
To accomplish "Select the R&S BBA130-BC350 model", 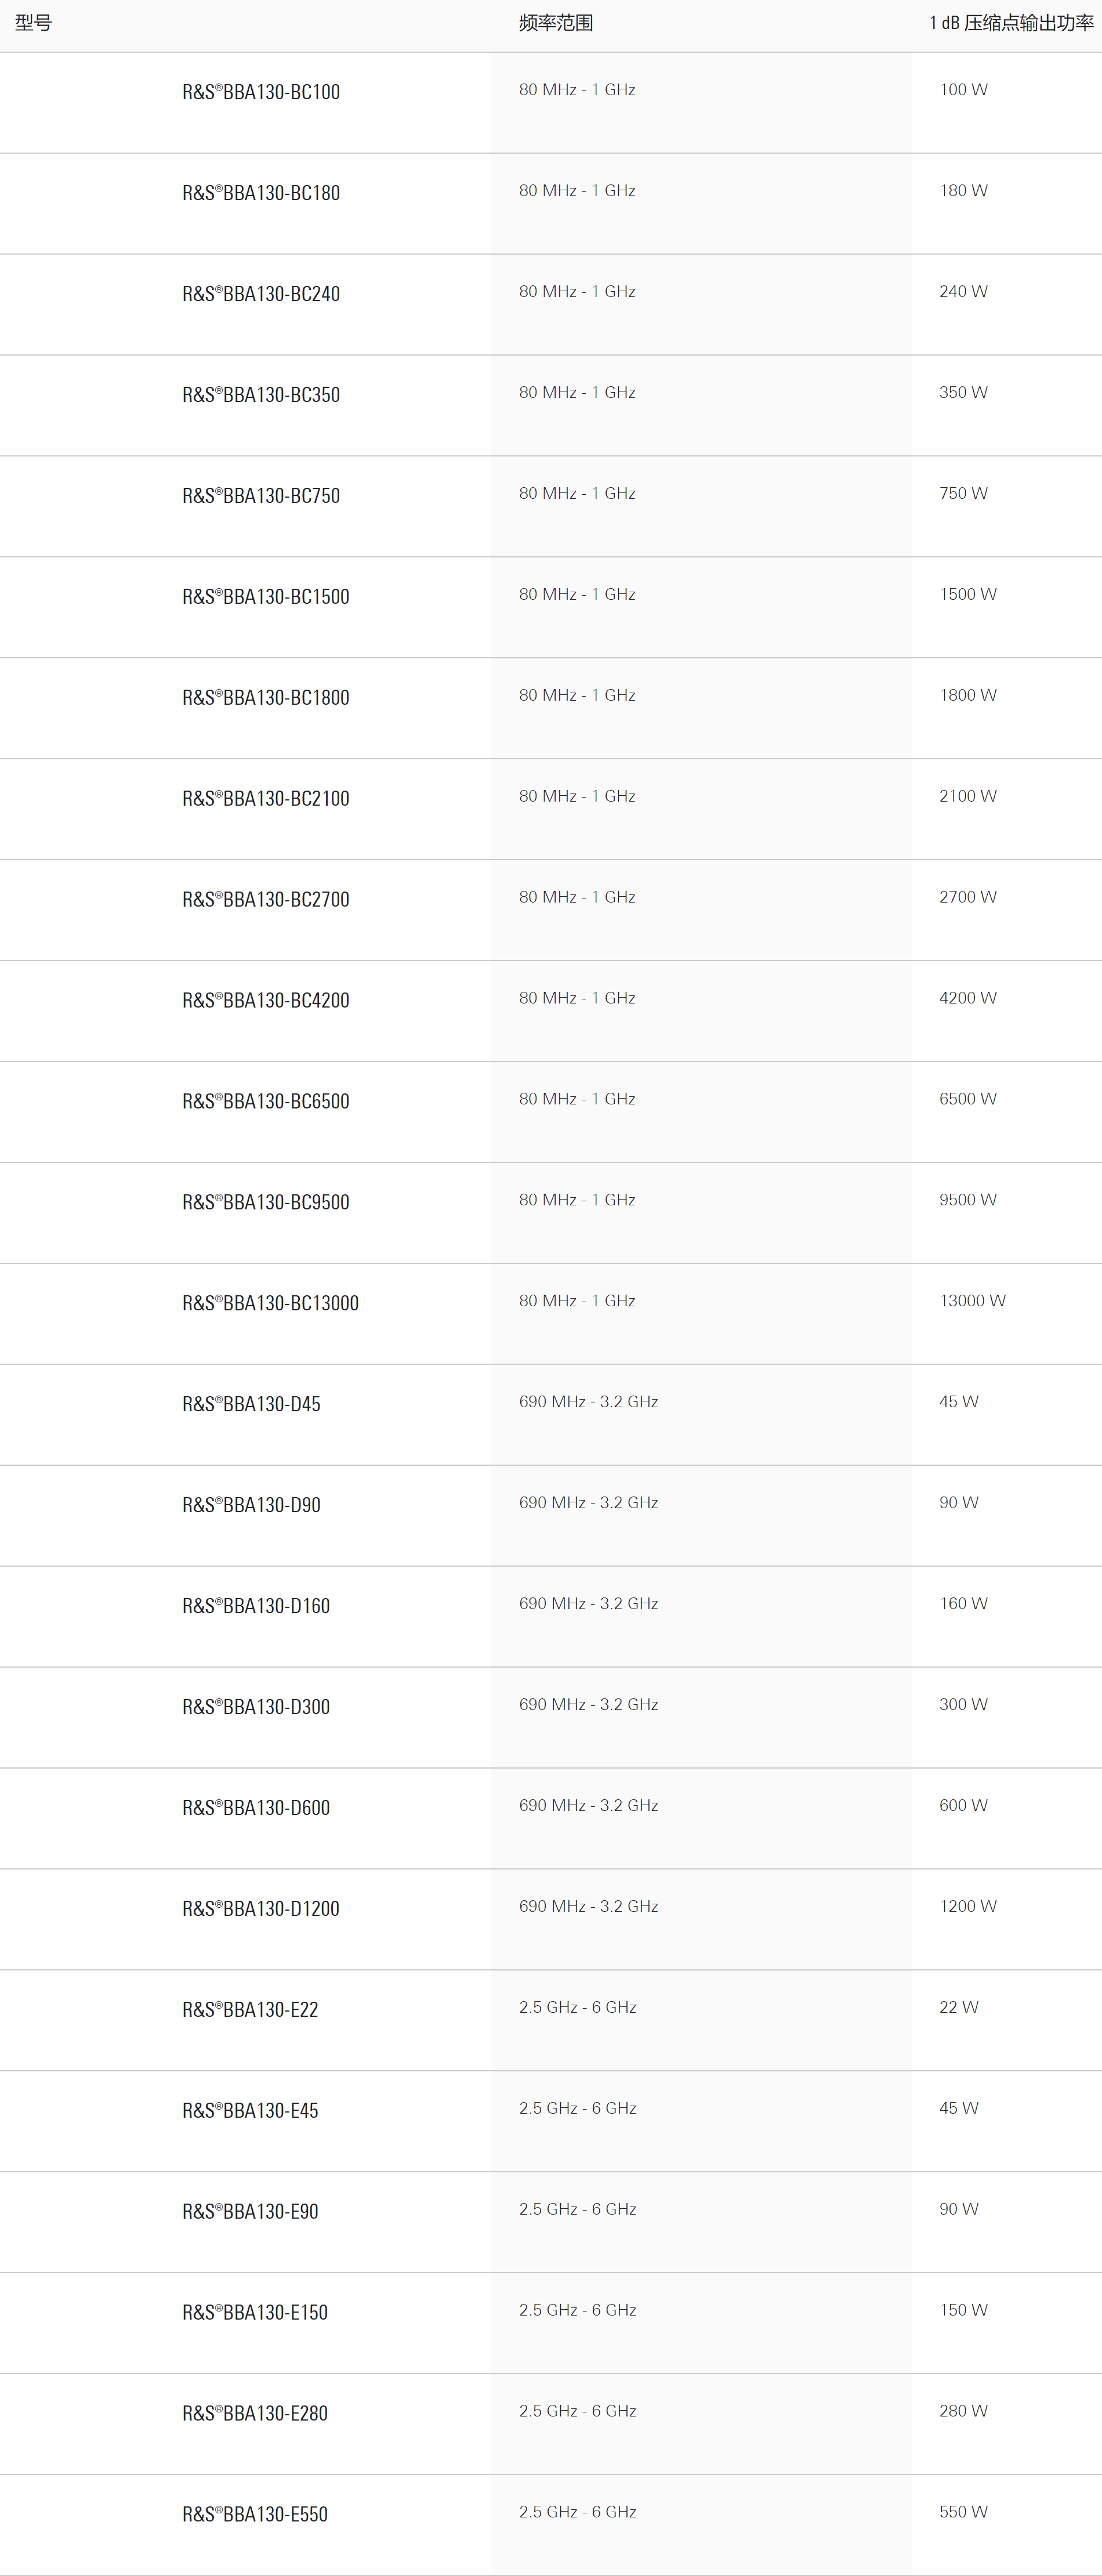I will (261, 395).
